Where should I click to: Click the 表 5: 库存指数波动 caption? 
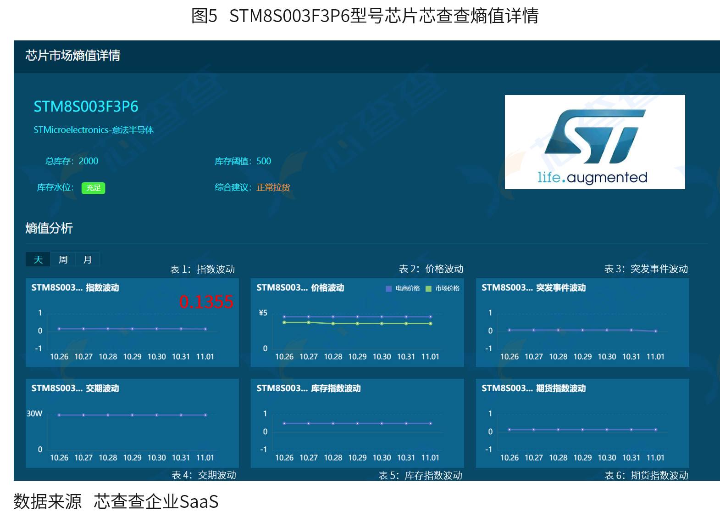420,476
